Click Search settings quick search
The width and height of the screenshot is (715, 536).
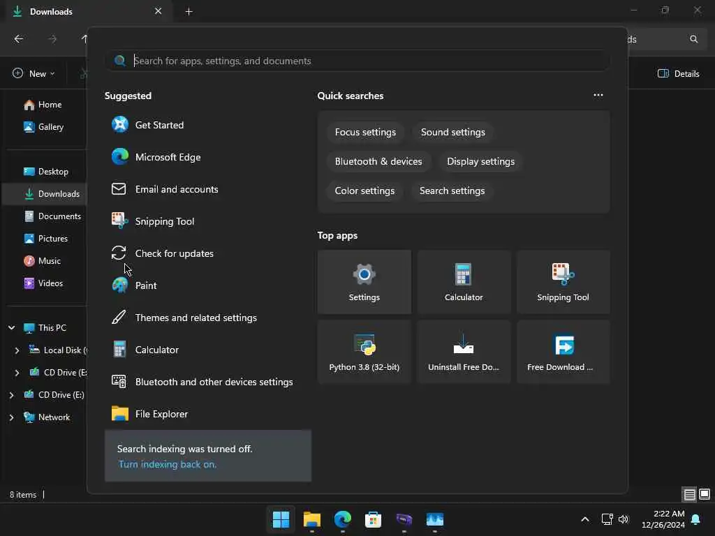[x=452, y=191]
